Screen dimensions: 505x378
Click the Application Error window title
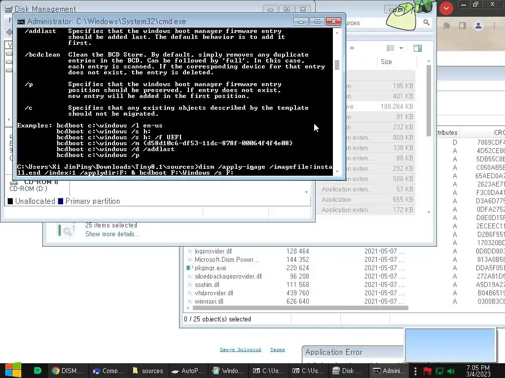pos(334,352)
